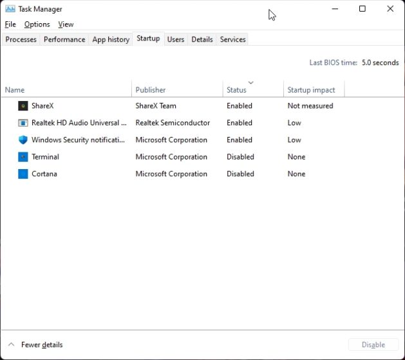Click the Realtek HD Audio icon

tap(23, 123)
